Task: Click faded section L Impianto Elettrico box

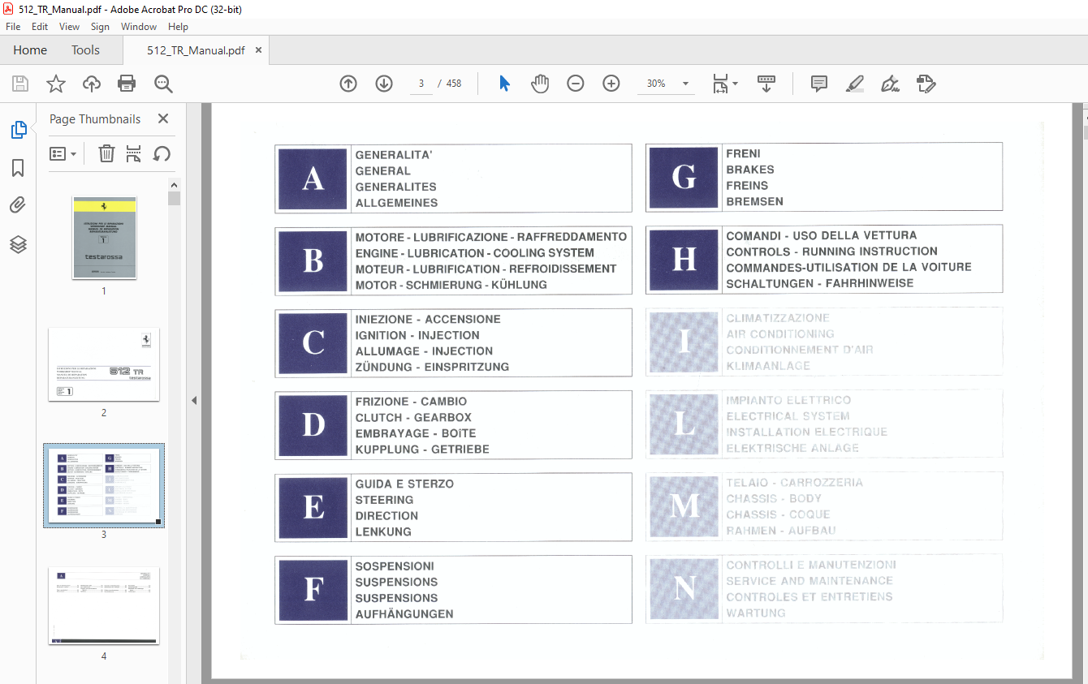Action: tap(824, 424)
